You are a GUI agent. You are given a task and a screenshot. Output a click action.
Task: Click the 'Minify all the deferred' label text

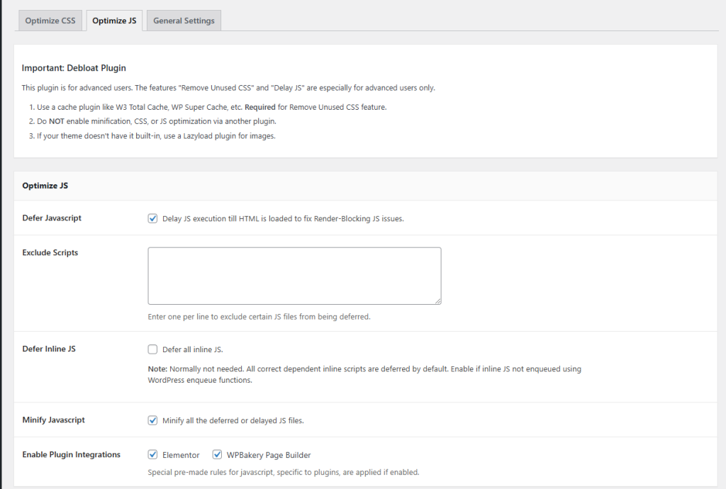coord(233,420)
